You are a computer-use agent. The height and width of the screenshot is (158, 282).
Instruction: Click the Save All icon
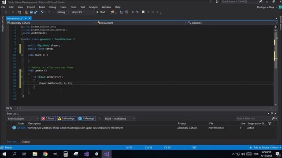[36, 12]
